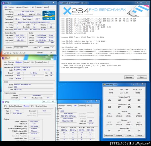Open Graphics tab in the SPD CPU-Z window
This screenshot has height=146, width=151.
point(82,106)
